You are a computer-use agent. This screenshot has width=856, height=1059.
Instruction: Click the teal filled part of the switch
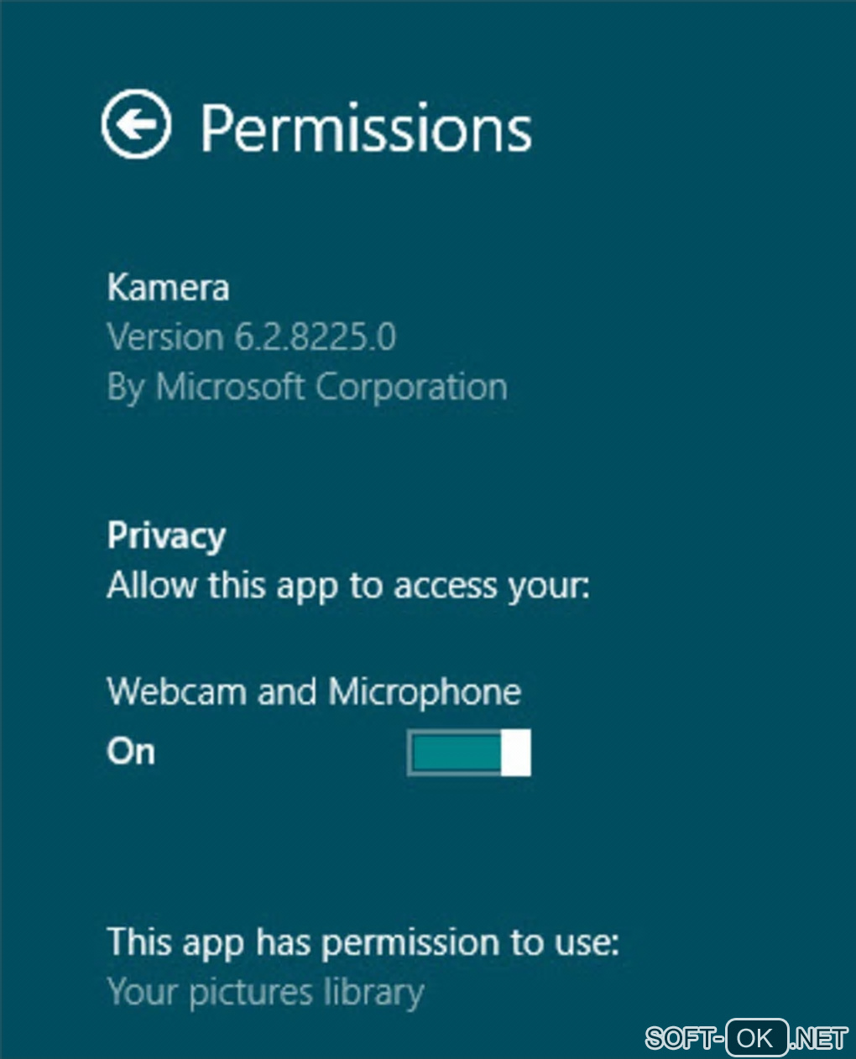click(x=455, y=752)
